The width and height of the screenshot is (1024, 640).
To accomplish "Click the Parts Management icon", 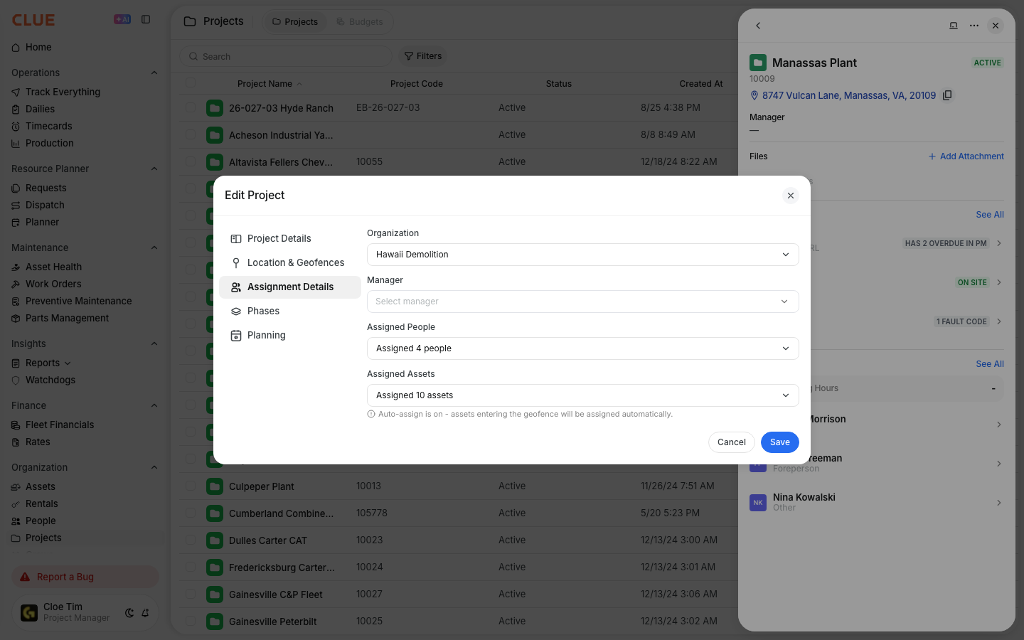I will click(16, 318).
